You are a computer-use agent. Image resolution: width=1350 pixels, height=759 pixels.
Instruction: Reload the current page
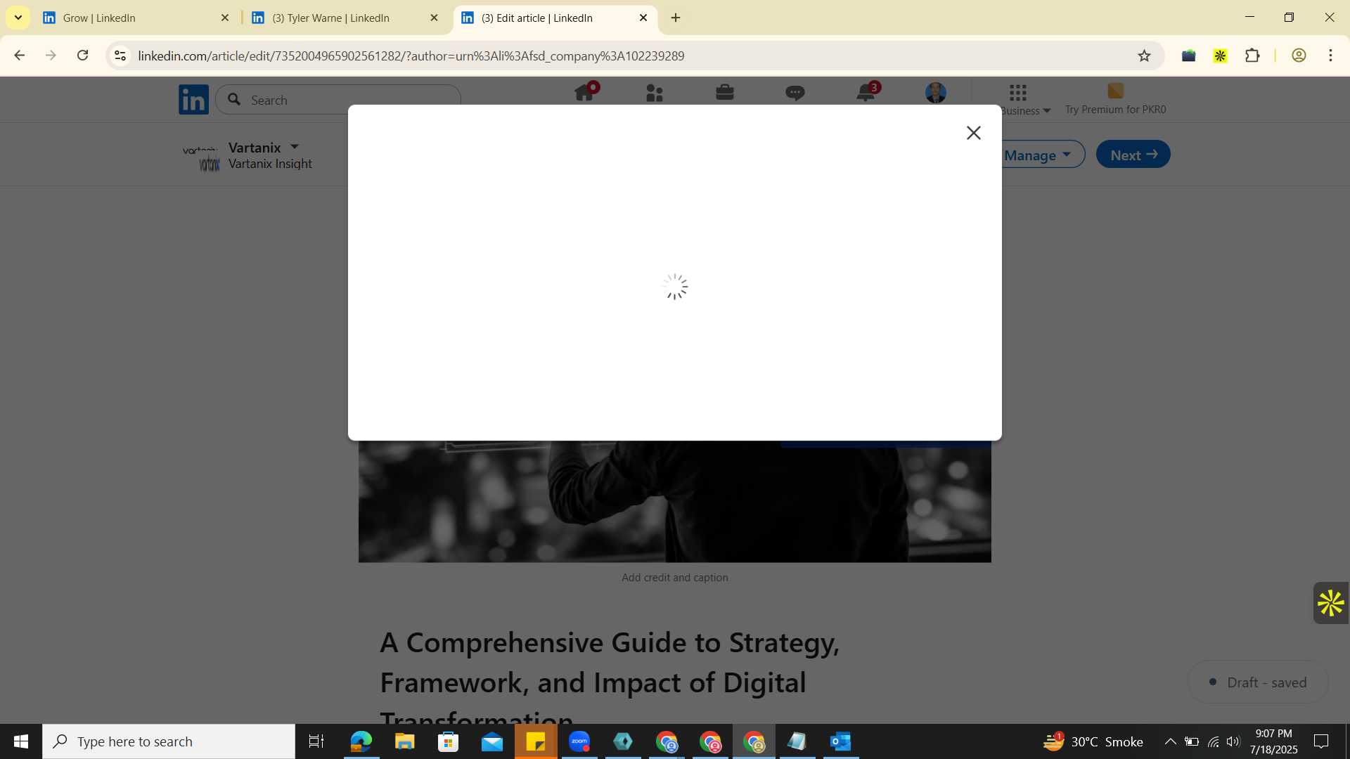click(83, 56)
